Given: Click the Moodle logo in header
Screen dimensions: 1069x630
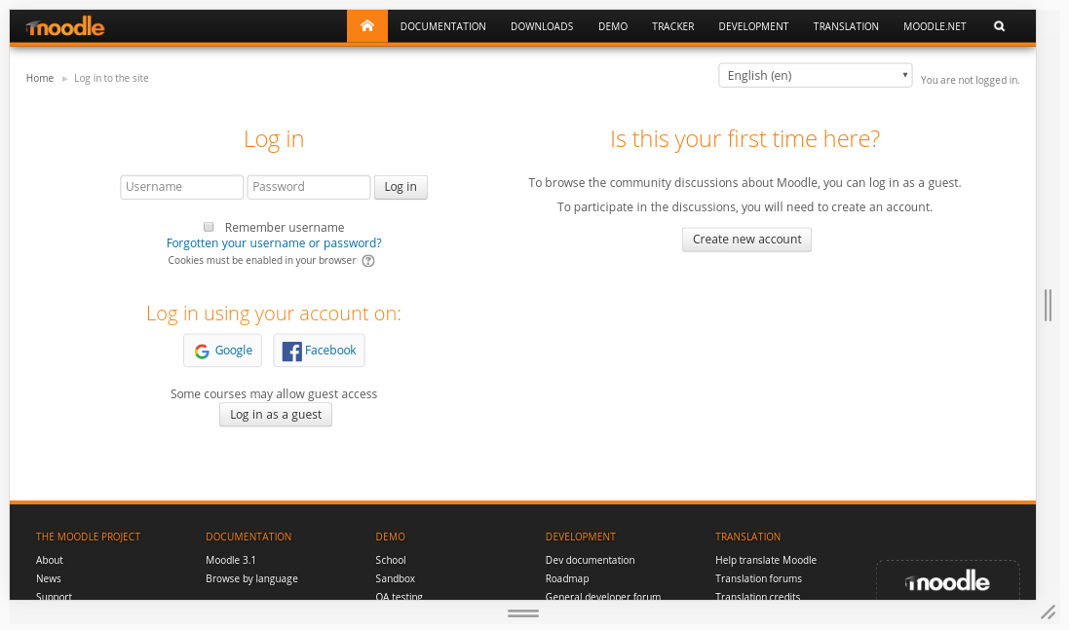Looking at the screenshot, I should pos(64,26).
